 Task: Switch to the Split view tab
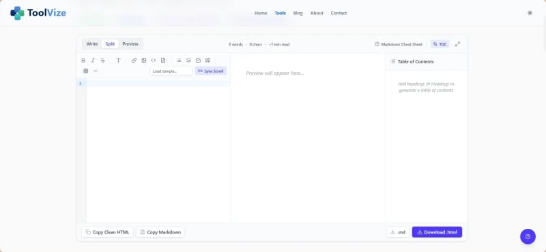(x=110, y=44)
